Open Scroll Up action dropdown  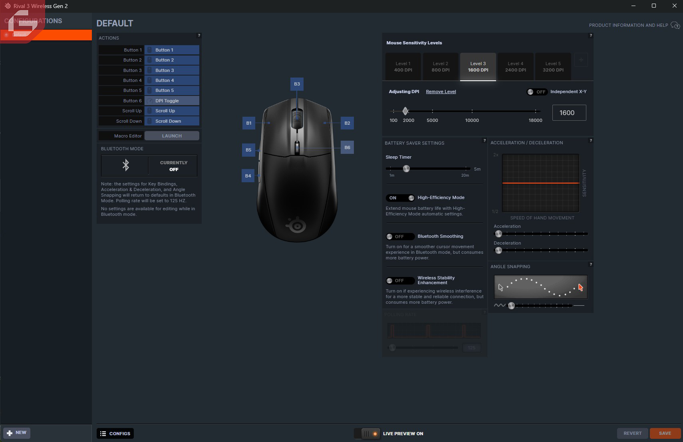(172, 111)
